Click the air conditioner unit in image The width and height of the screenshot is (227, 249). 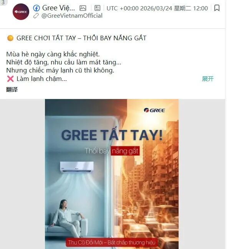point(77,167)
